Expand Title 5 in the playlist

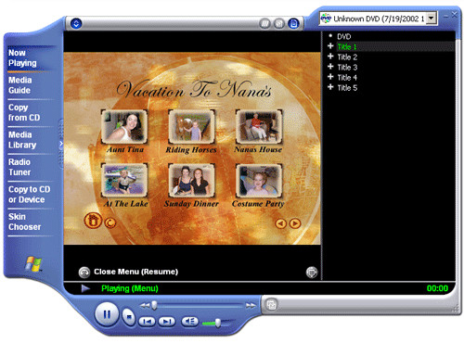click(x=330, y=87)
